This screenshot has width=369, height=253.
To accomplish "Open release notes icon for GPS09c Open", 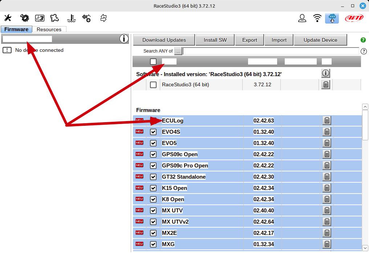I will tap(327, 154).
